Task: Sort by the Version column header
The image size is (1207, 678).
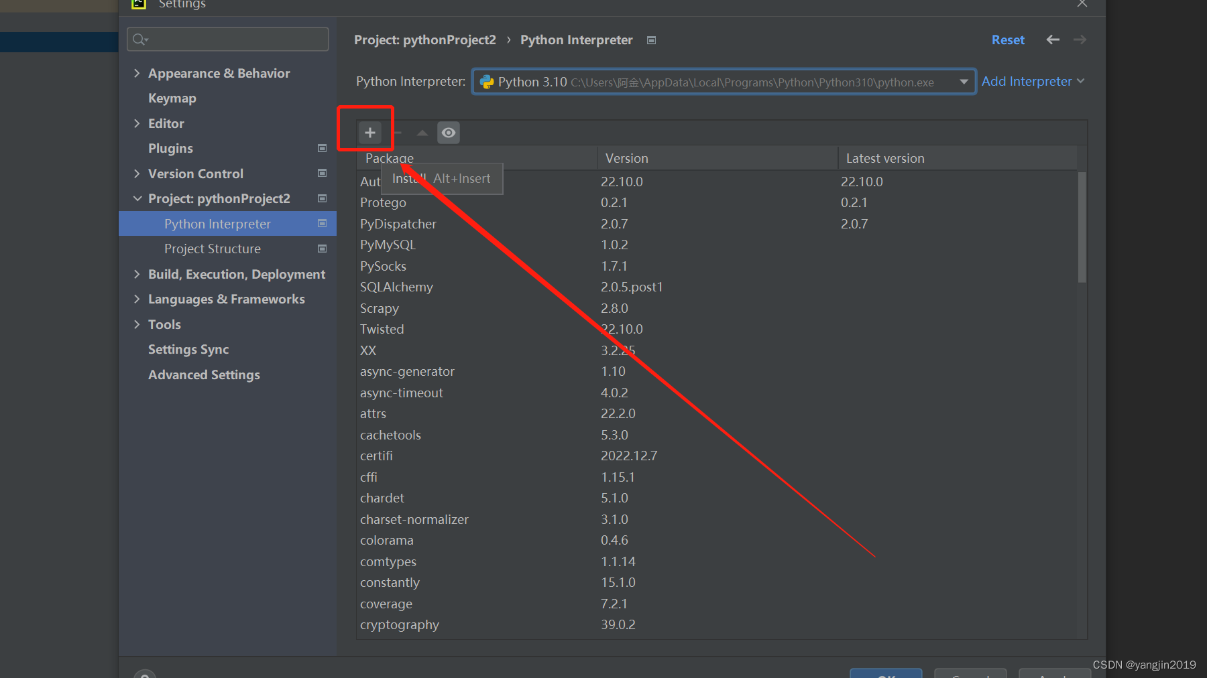Action: 717,158
